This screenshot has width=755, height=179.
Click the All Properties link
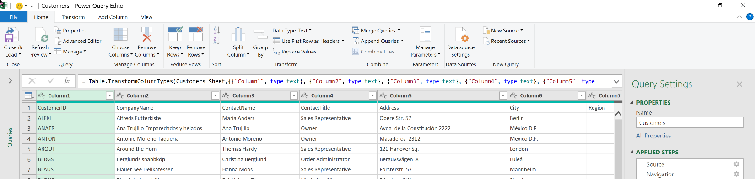653,136
